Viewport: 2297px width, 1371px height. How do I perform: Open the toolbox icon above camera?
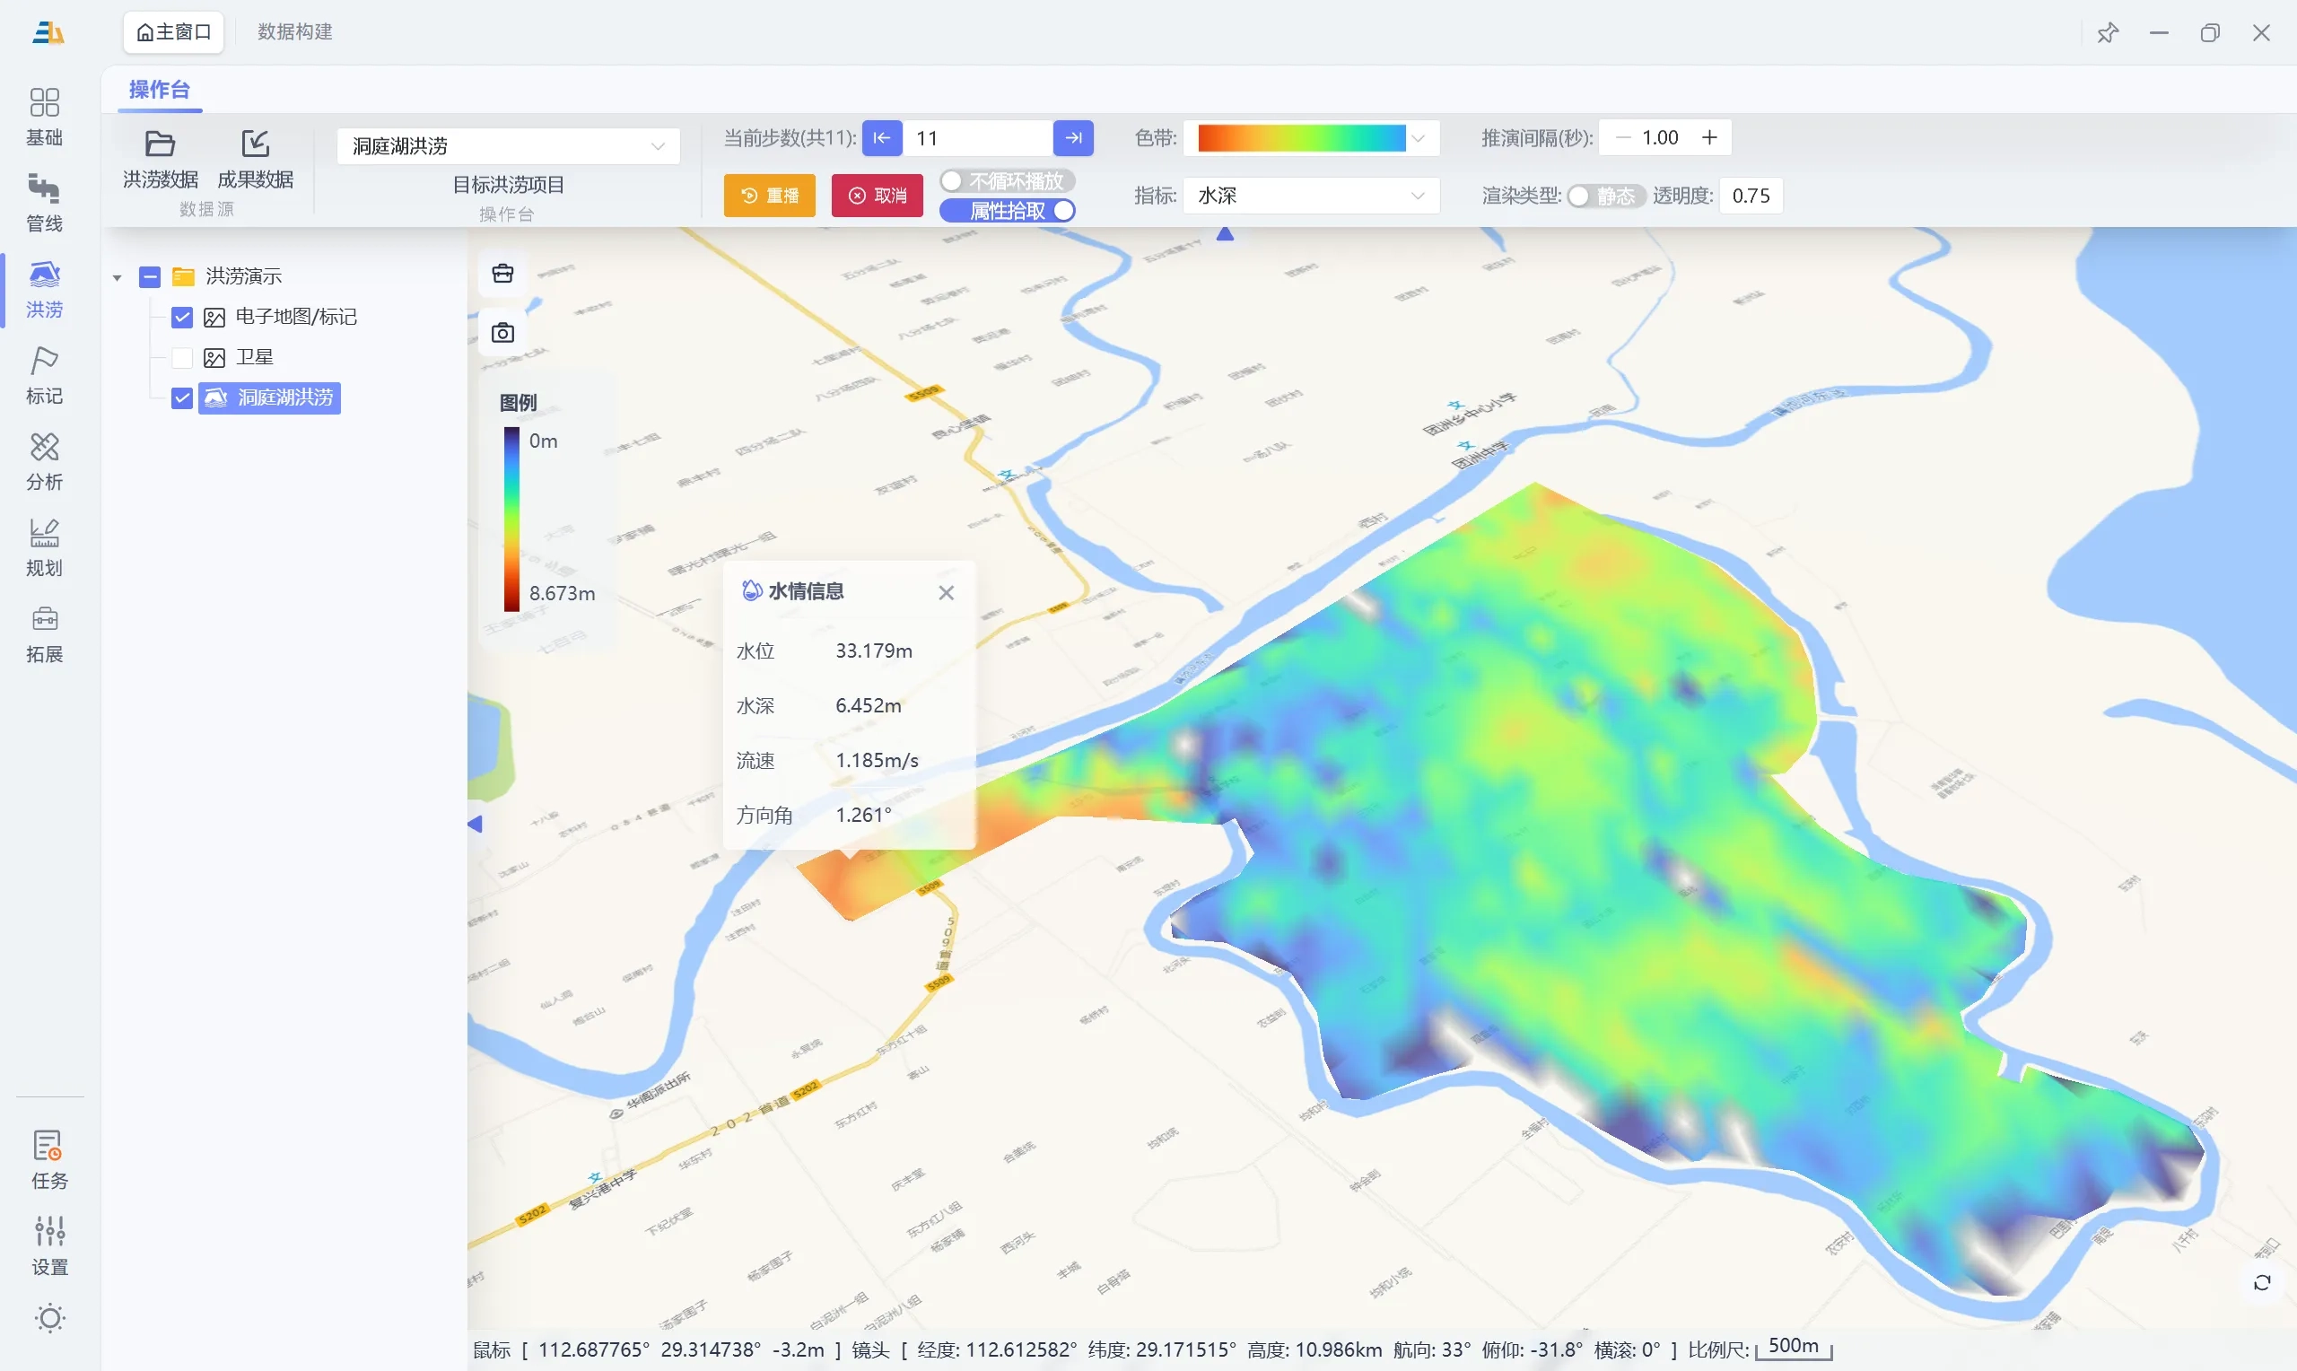502,274
